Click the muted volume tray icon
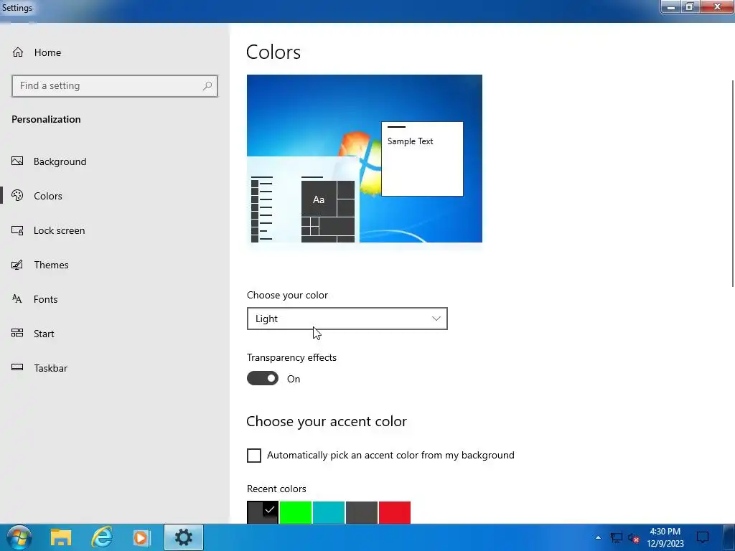This screenshot has height=551, width=735. coord(634,538)
